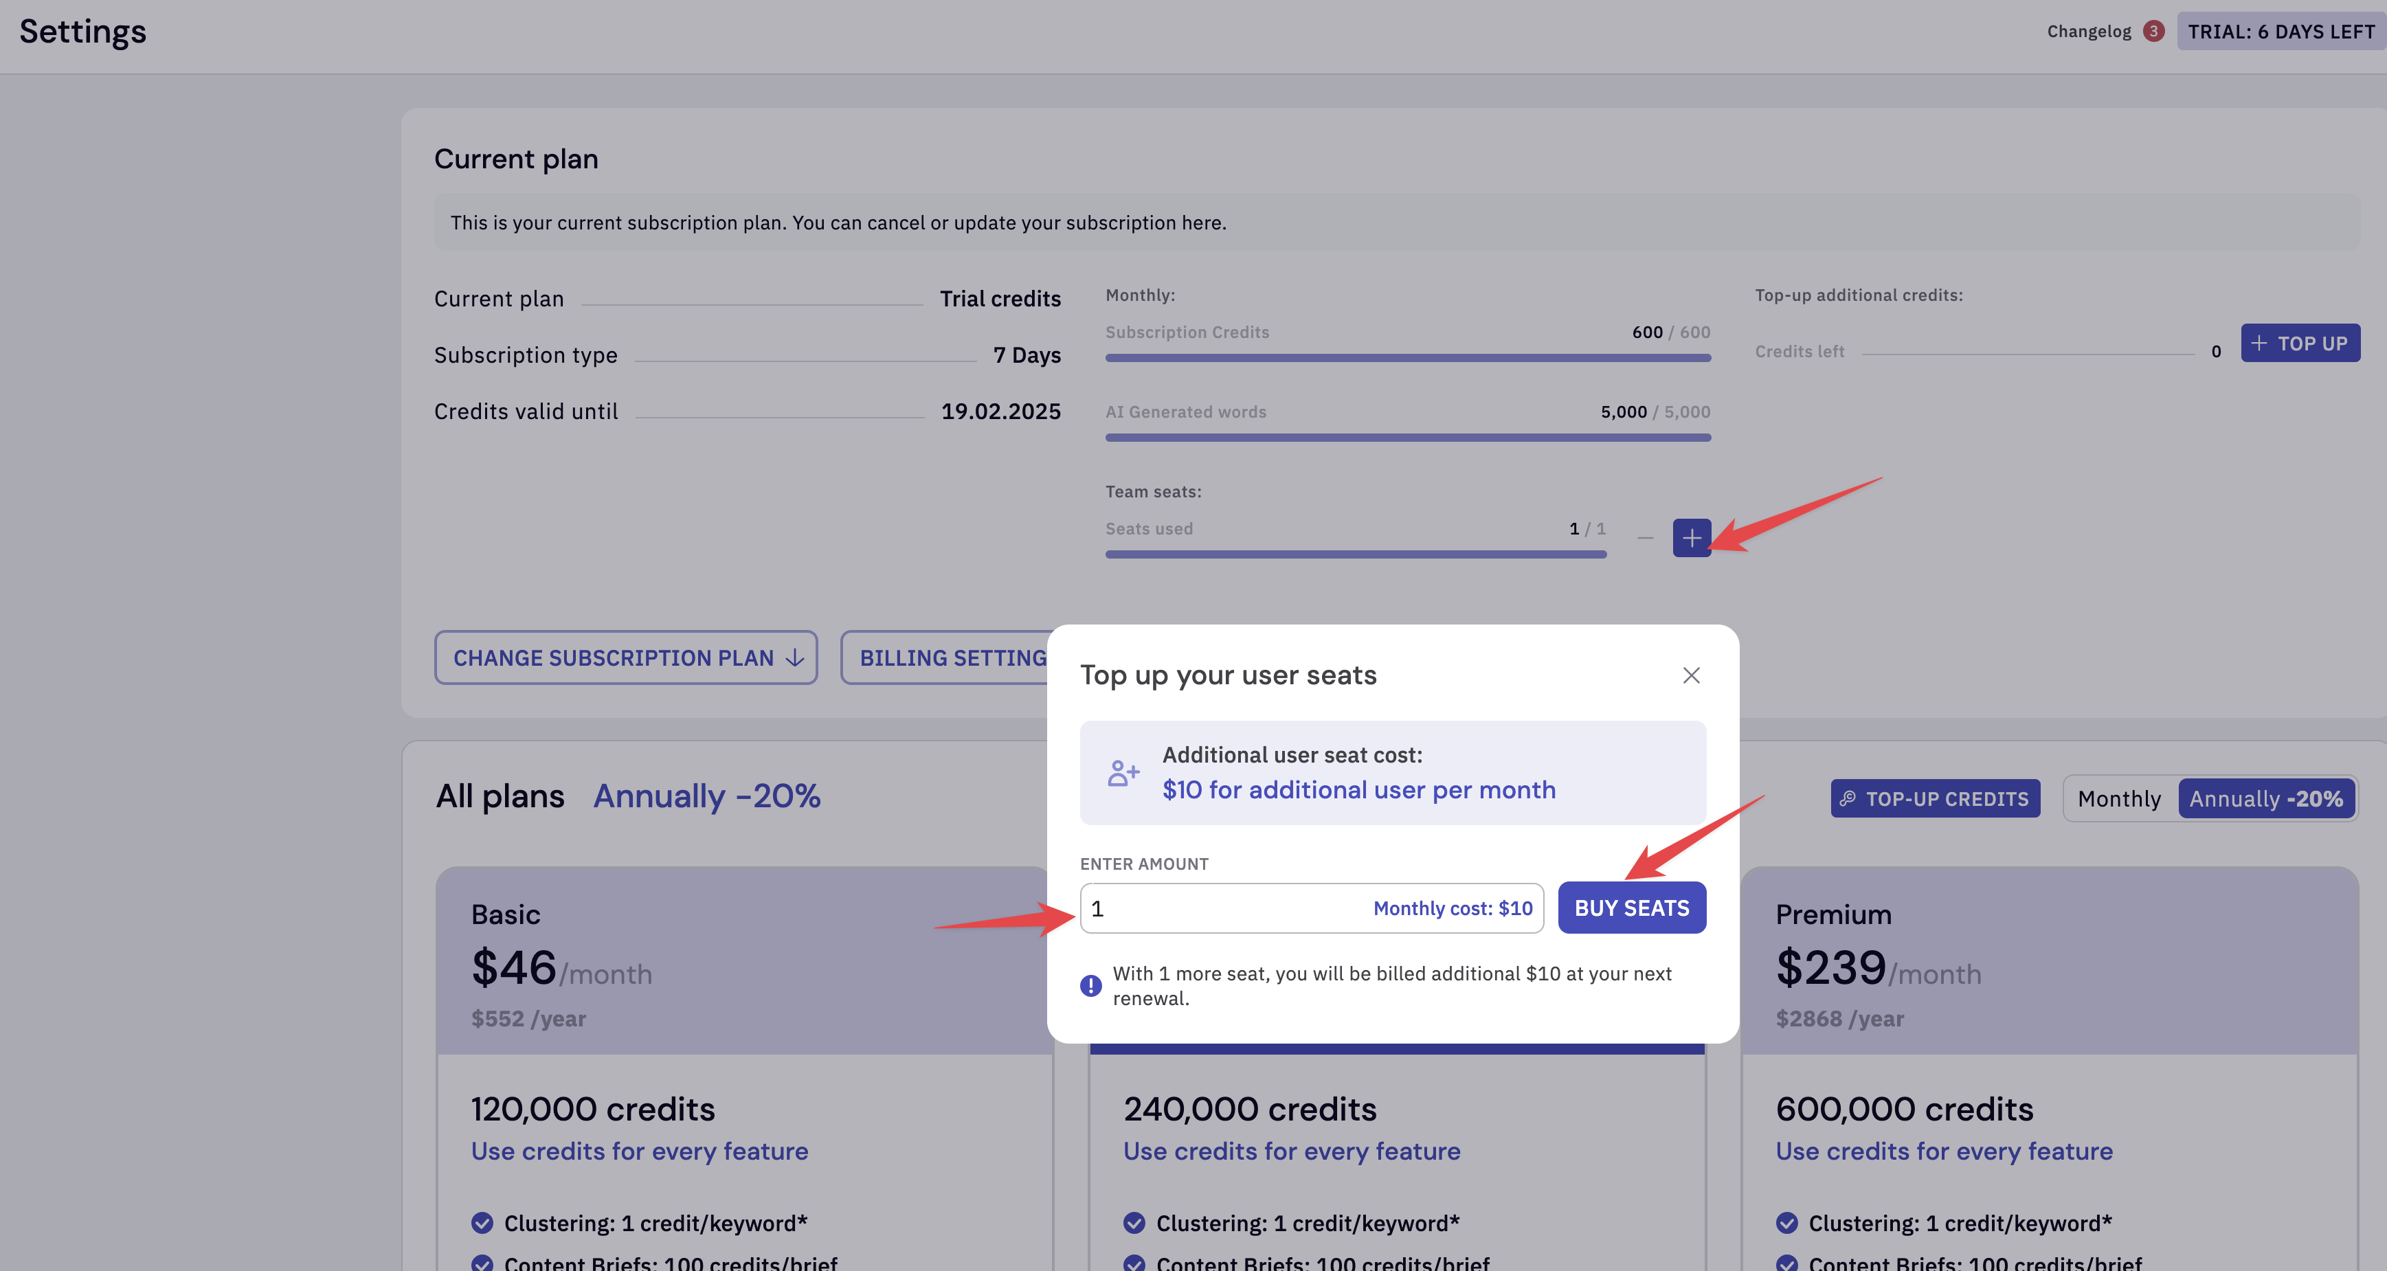The height and width of the screenshot is (1271, 2387).
Task: Click the Premium plan Clustering checkmark icon
Action: click(1786, 1223)
